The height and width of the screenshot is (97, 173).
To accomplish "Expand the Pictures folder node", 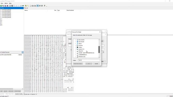I will [x=76, y=46].
